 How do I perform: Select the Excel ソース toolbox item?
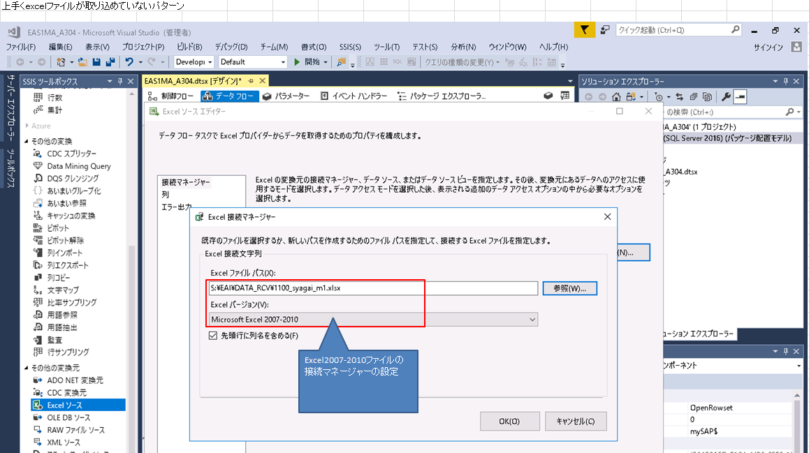pos(78,405)
